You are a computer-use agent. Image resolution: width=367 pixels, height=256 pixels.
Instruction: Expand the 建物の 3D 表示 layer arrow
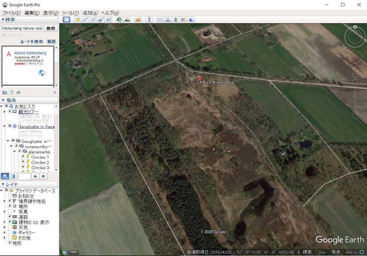pos(4,222)
